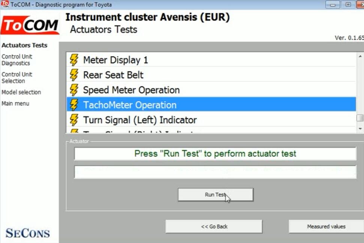Click the << Go Back button
The image size is (364, 243).
tap(214, 226)
